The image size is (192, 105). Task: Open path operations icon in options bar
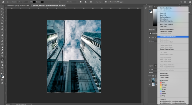click(81, 2)
